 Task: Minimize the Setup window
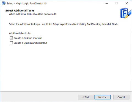click(107, 3)
